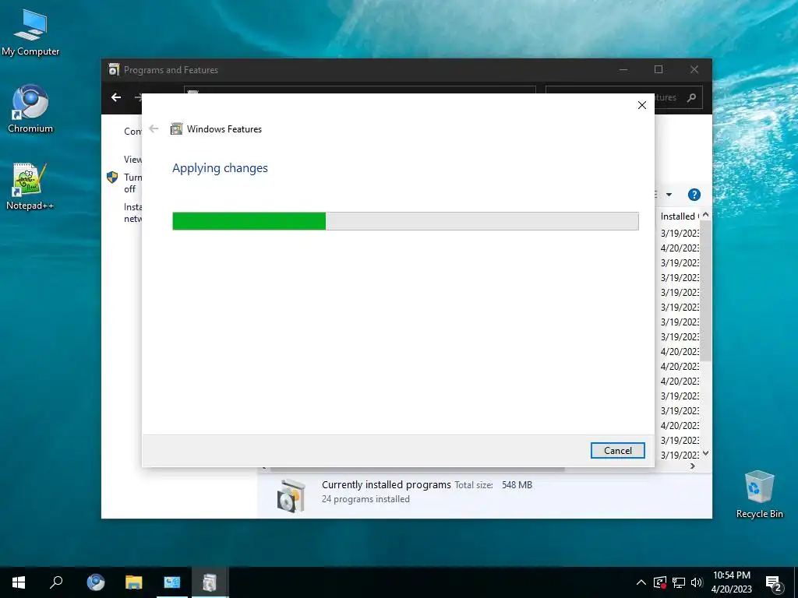
Task: Click the Windows Features dialog icon
Action: pos(177,129)
